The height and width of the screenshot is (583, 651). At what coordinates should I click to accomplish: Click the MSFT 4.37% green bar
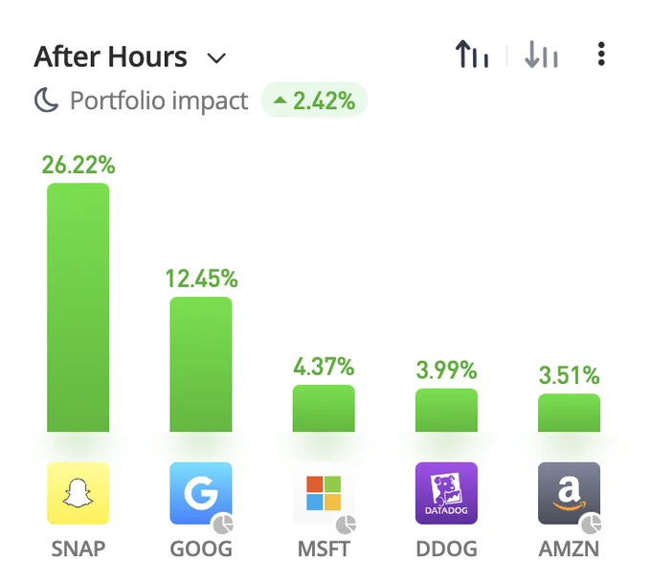coord(324,408)
